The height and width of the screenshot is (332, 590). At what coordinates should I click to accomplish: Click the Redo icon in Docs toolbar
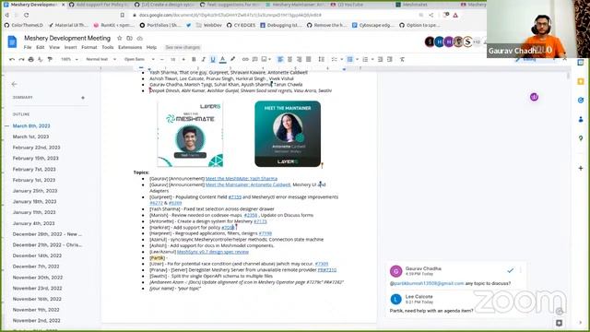tap(21, 59)
